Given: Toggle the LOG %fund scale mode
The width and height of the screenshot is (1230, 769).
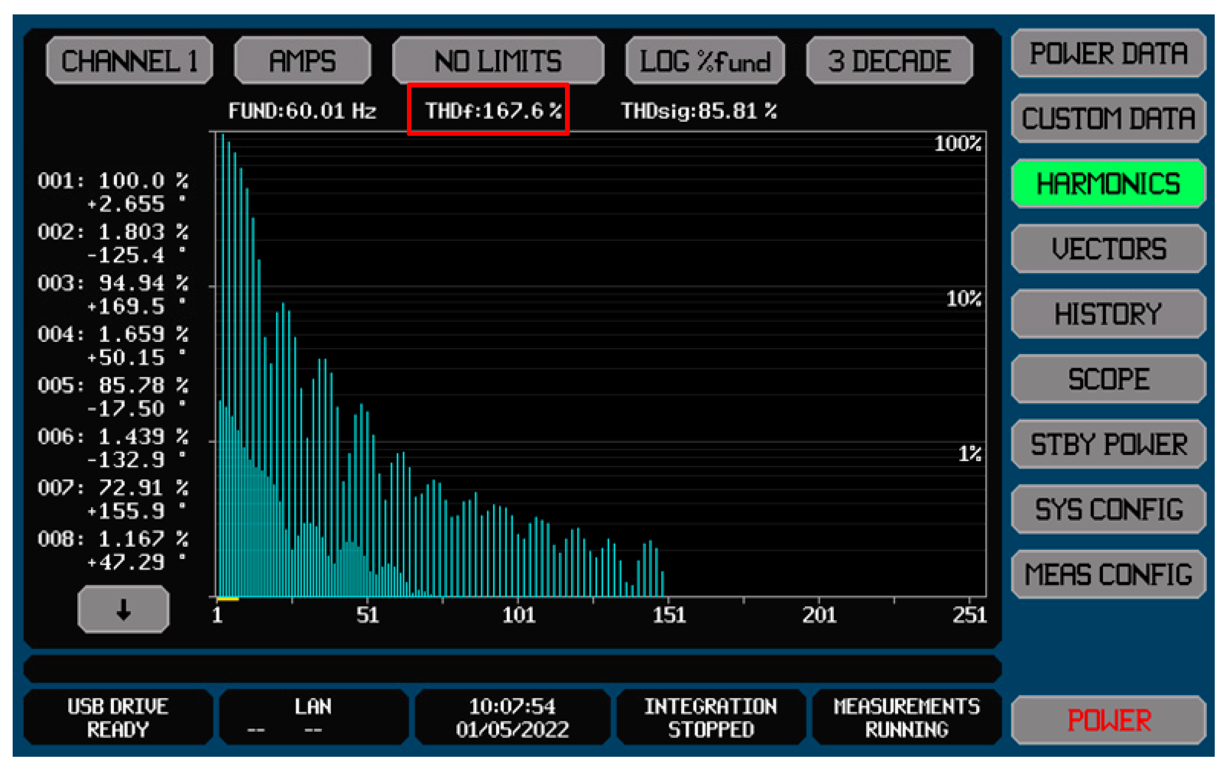Looking at the screenshot, I should pyautogui.click(x=705, y=61).
